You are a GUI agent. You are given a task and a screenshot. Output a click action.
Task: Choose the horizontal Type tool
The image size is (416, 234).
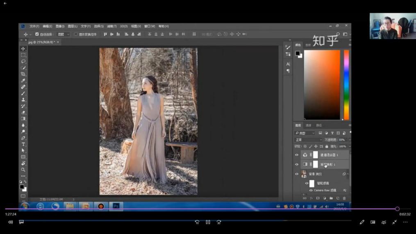pyautogui.click(x=23, y=144)
